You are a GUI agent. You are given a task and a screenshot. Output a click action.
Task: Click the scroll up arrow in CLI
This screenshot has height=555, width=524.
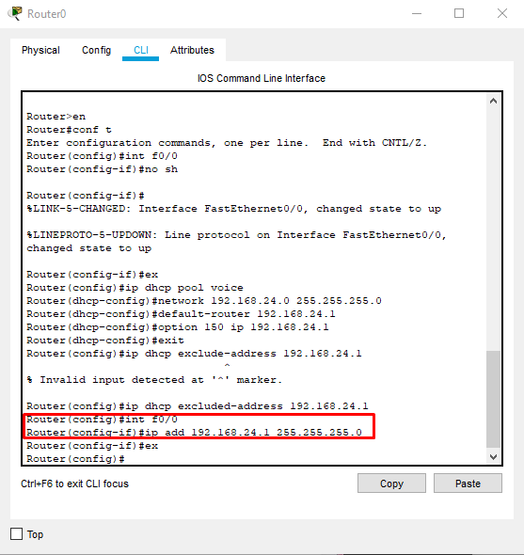493,102
